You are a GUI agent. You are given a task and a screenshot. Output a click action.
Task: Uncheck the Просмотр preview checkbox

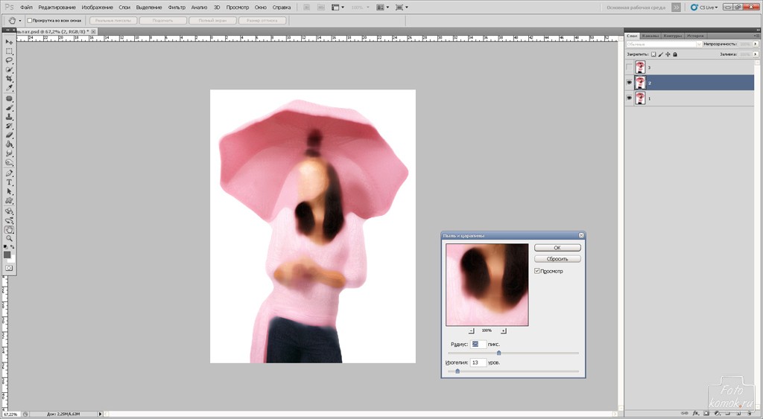click(x=537, y=271)
